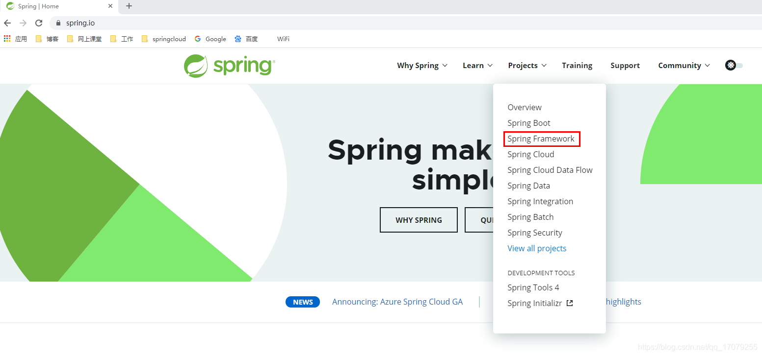
Task: Open a new browser tab
Action: 129,6
